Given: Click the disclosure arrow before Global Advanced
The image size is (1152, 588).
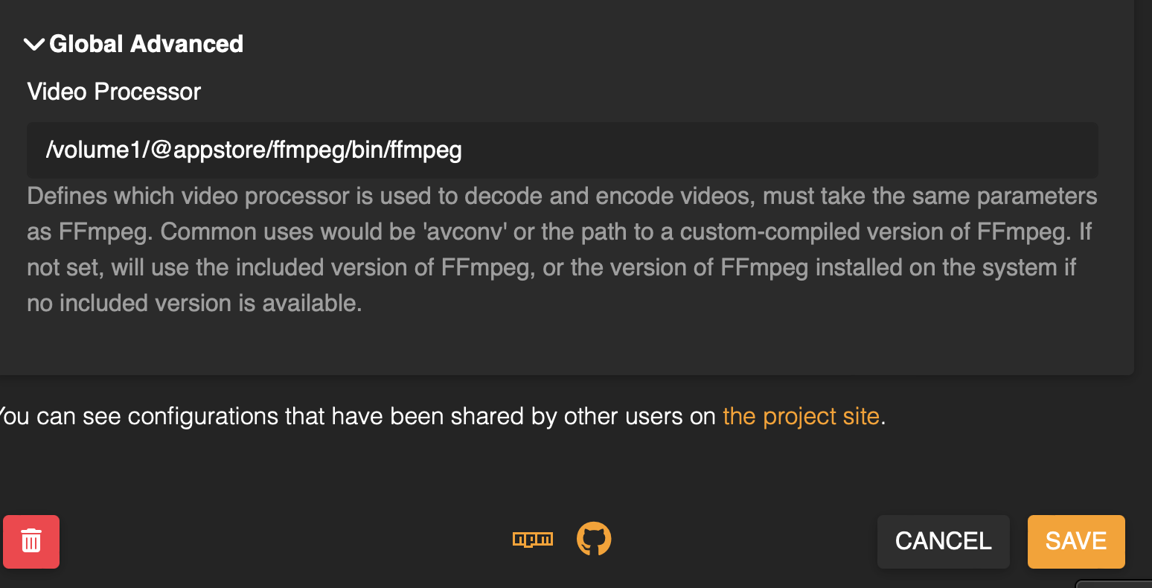Looking at the screenshot, I should click(x=33, y=44).
